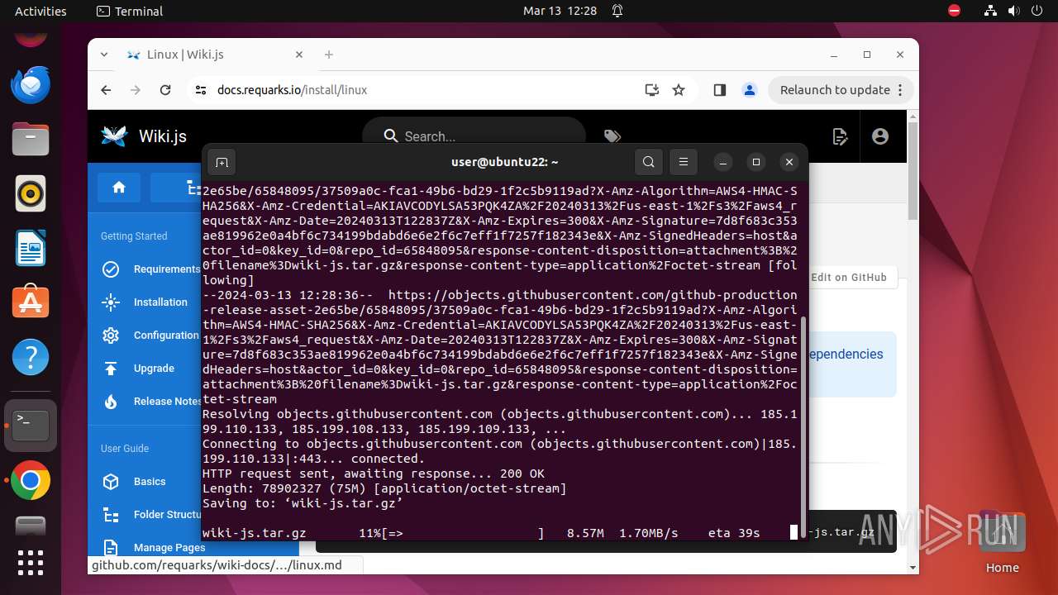The image size is (1058, 595).
Task: Bookmark this page with star icon
Action: click(679, 90)
